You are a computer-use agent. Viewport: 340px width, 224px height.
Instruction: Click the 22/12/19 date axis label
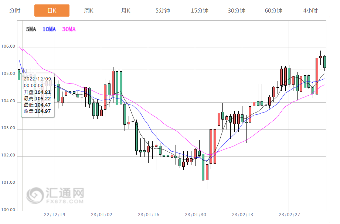coord(54,214)
